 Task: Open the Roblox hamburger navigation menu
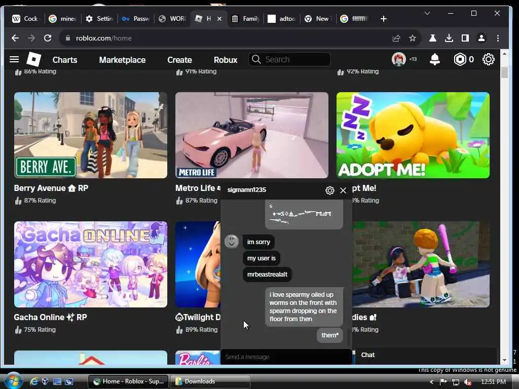14,60
